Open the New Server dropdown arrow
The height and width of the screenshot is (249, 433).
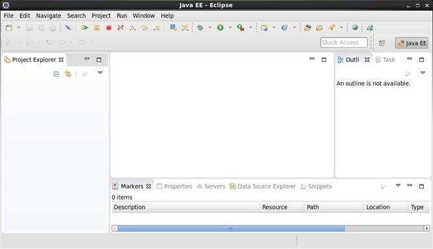point(274,27)
